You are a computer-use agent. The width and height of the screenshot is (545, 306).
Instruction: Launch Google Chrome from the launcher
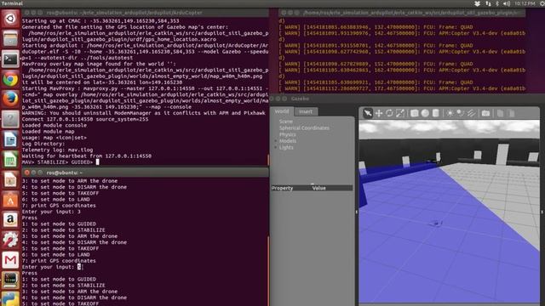pos(10,79)
